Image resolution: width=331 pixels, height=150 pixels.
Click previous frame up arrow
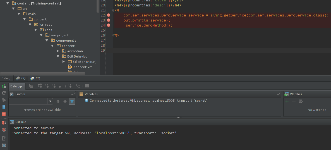58,101
